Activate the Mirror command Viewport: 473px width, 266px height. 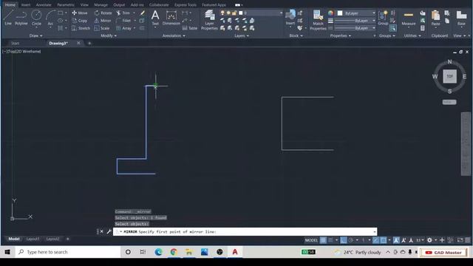(103, 21)
